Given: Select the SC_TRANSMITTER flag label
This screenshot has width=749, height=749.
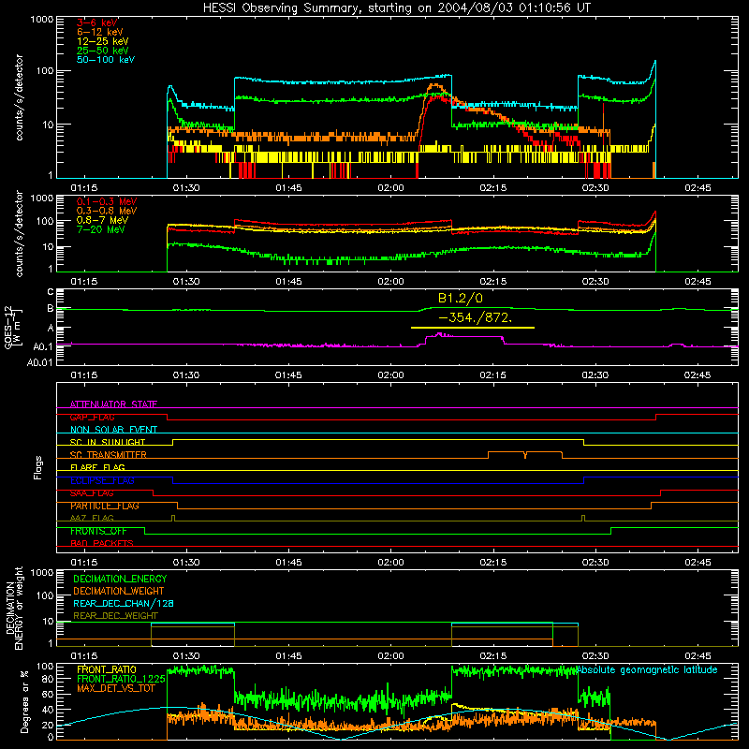Looking at the screenshot, I should [109, 455].
